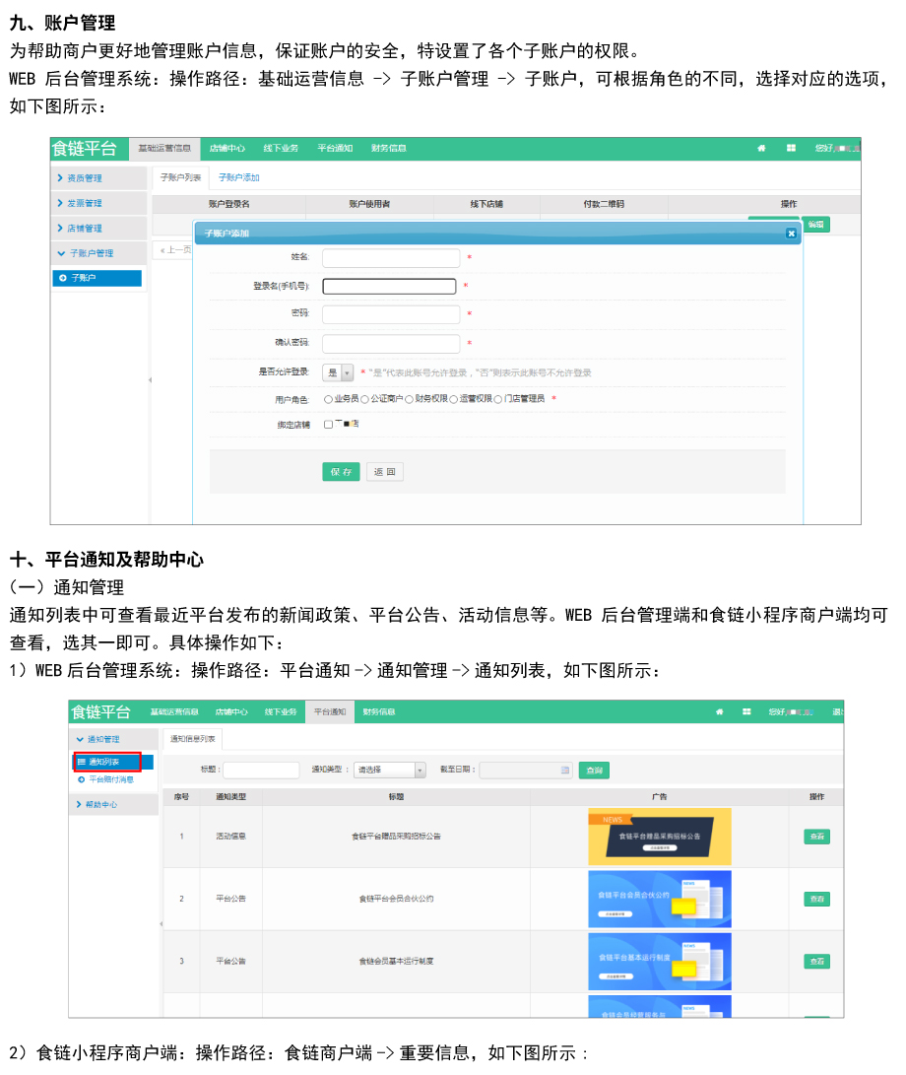Click the grid icon above the 通知信息列表 table
This screenshot has height=1075, width=906.
746,711
